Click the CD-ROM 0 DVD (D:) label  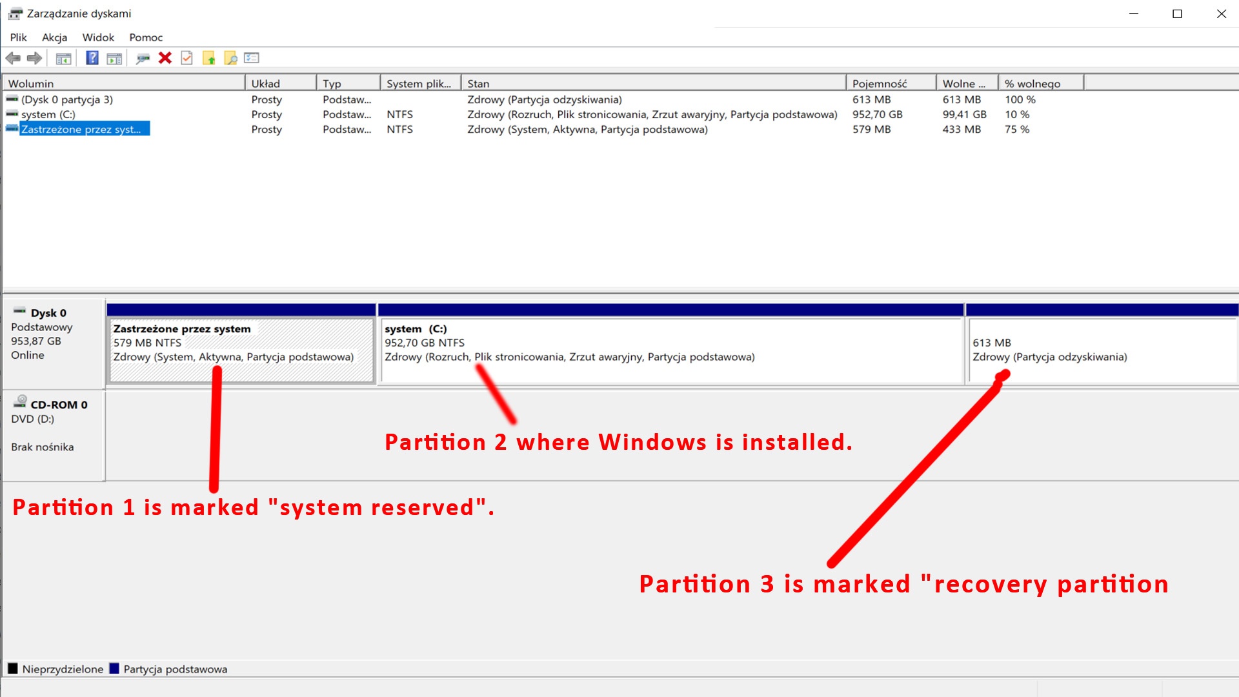54,435
